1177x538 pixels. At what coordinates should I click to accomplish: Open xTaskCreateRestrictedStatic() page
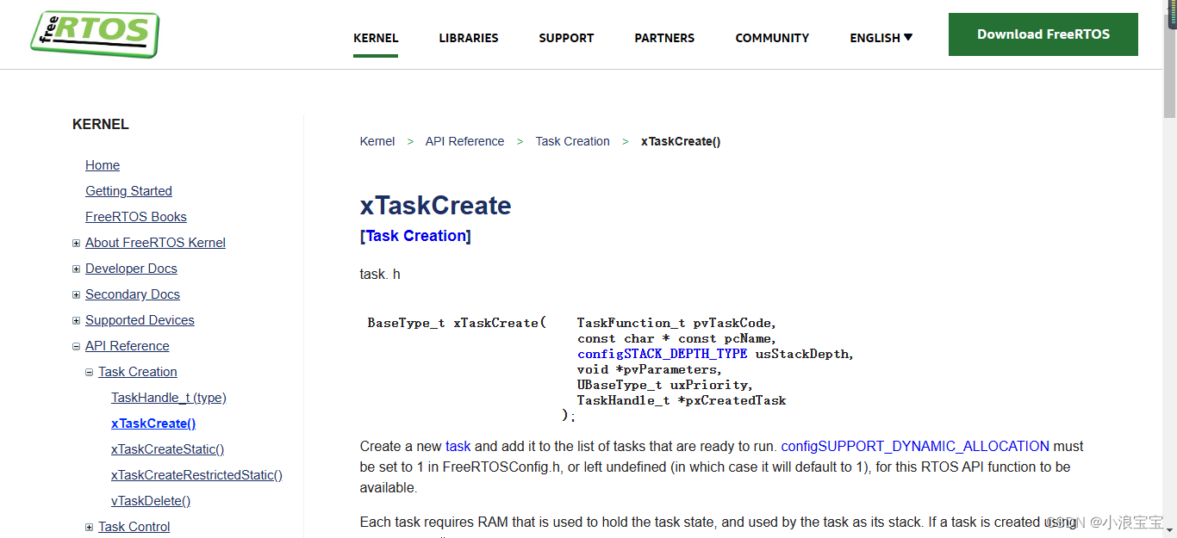point(196,475)
